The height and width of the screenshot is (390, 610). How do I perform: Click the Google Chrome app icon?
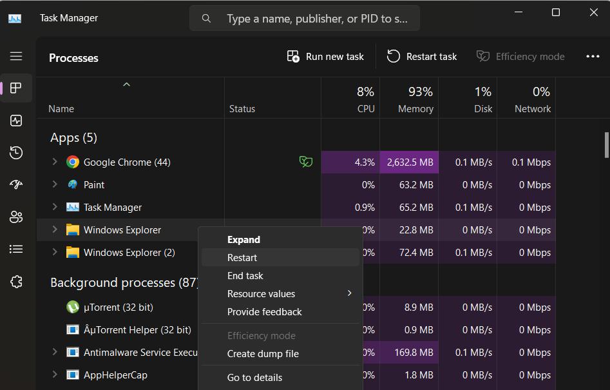(x=73, y=162)
